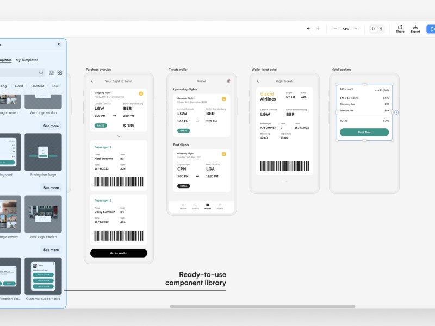Viewport: 435px width, 326px height.
Task: Close the templates panel
Action: (x=59, y=44)
